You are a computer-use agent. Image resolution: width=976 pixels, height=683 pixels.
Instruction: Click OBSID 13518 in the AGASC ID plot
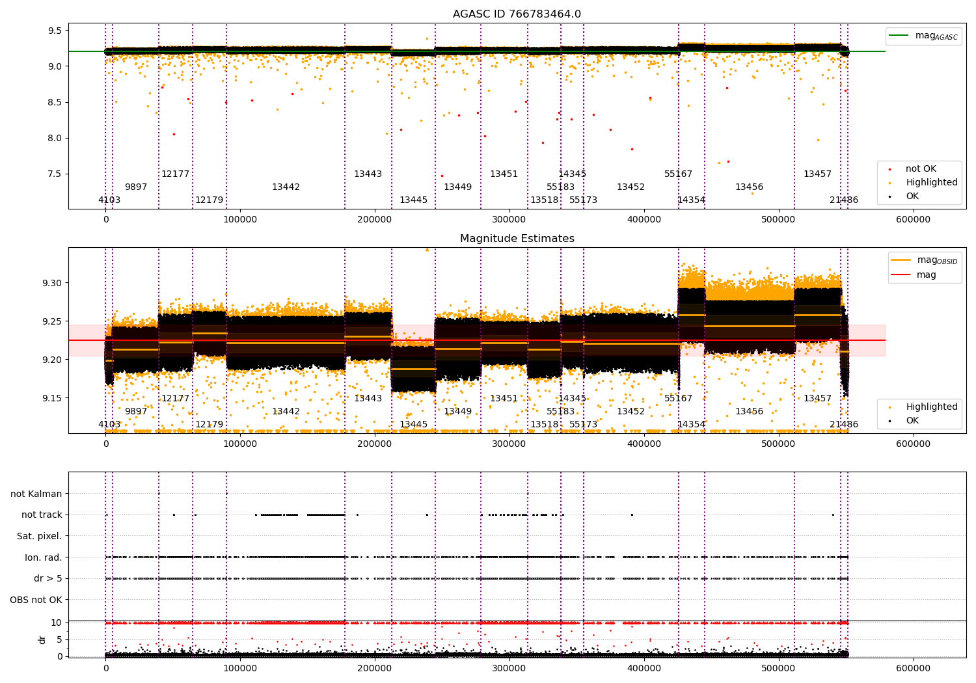click(545, 200)
